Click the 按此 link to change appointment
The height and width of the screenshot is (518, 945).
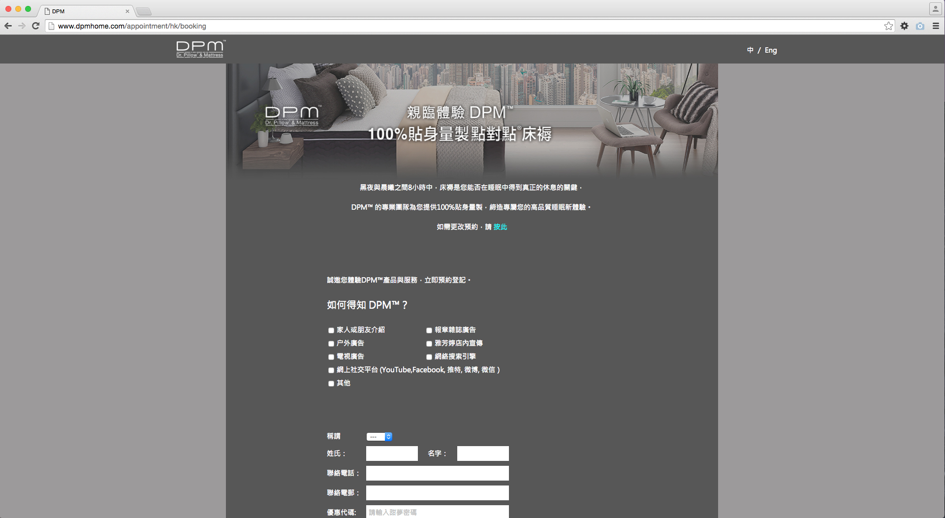500,227
